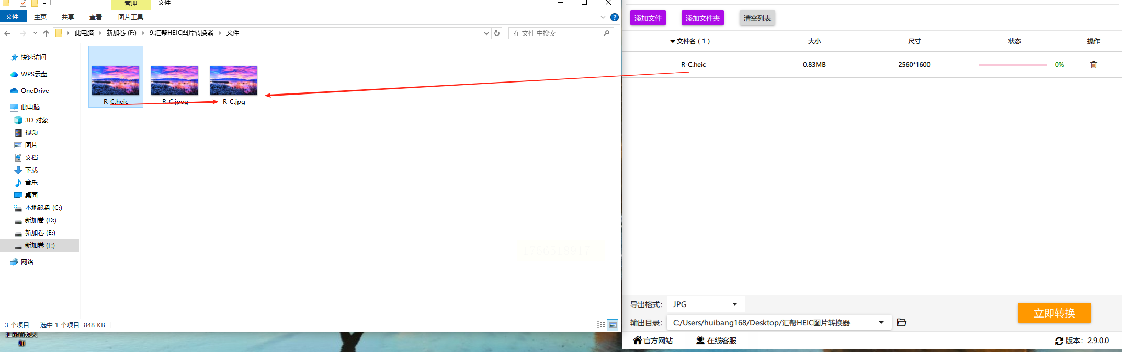The height and width of the screenshot is (352, 1122).
Task: Open the 在线客服 link
Action: tap(716, 341)
